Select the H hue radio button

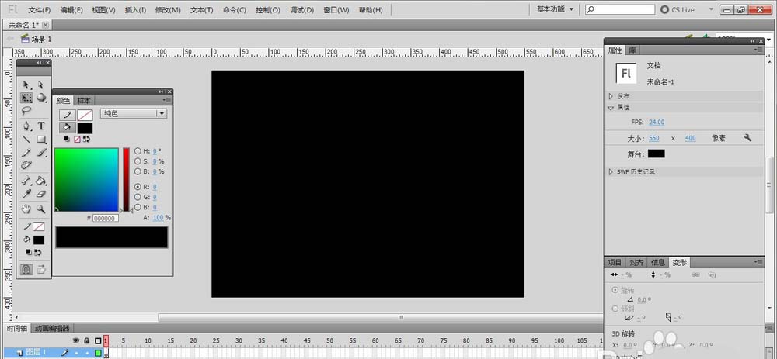(x=138, y=151)
